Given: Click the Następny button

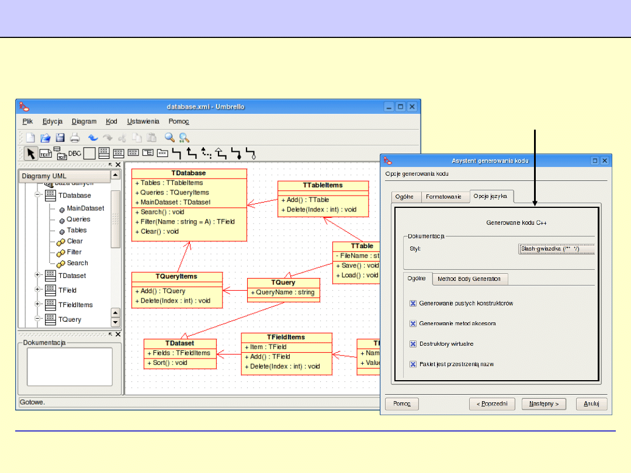Looking at the screenshot, I should click(x=544, y=404).
